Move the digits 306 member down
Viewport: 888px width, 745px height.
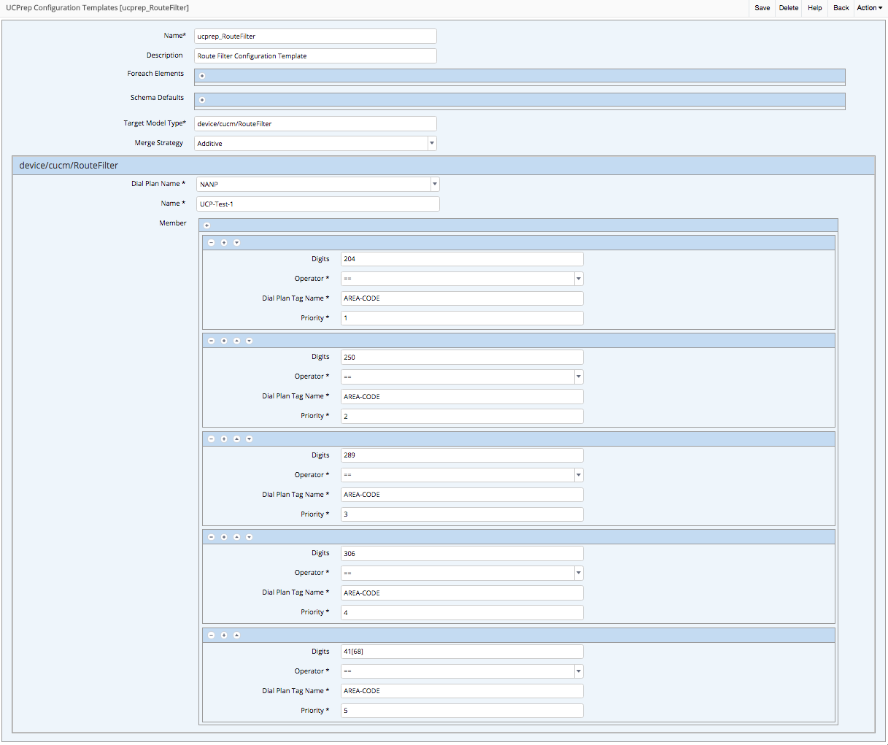coord(249,537)
